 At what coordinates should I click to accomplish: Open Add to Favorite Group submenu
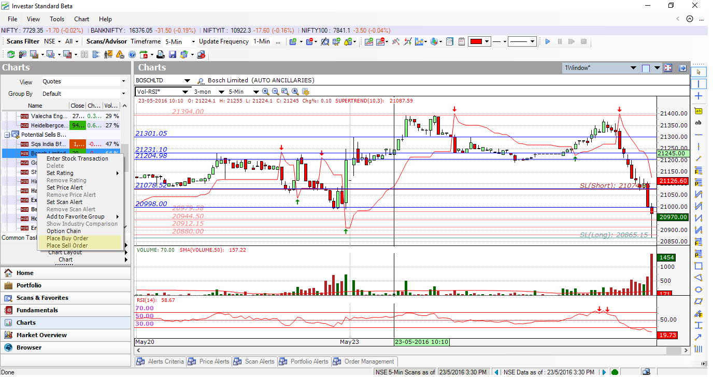(80, 216)
